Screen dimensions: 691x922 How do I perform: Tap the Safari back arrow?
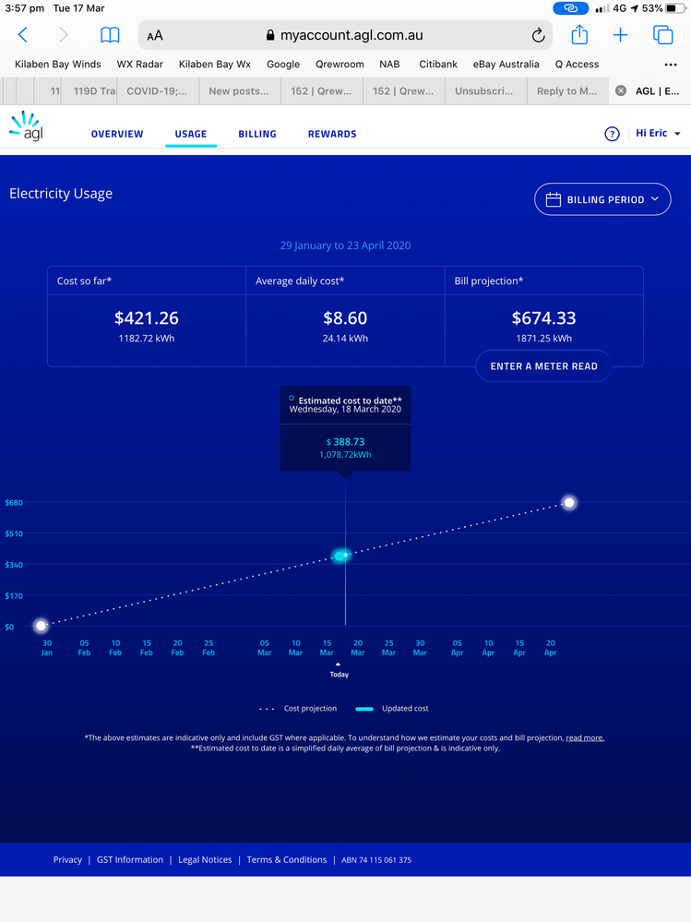point(23,35)
